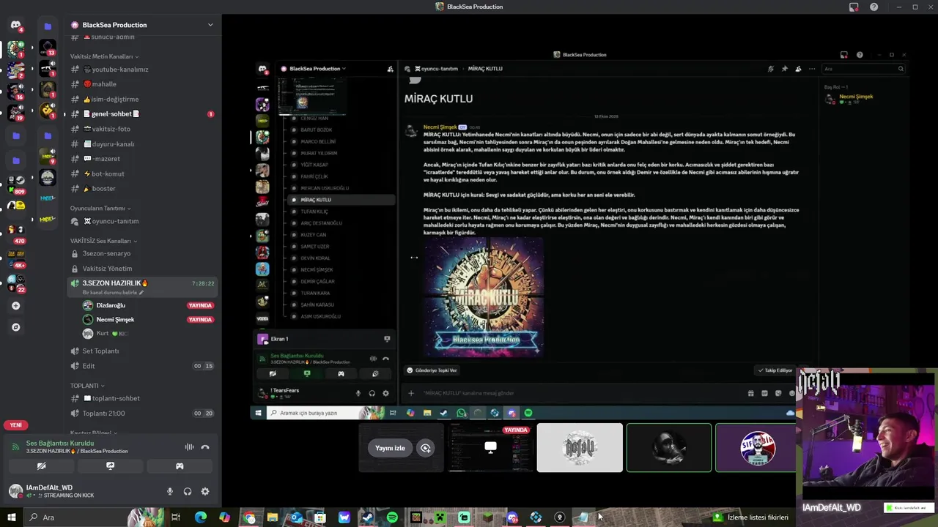
Task: Click the YENİ unread mentions pill
Action: coord(16,425)
